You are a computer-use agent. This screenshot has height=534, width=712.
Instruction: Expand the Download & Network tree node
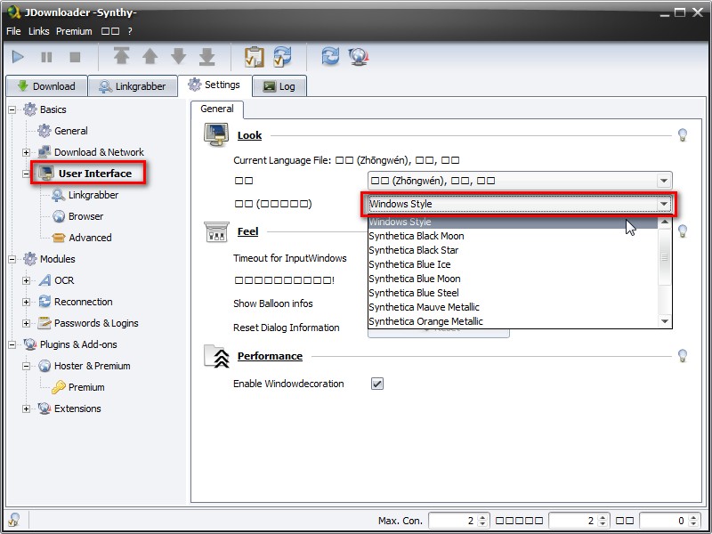[x=26, y=152]
